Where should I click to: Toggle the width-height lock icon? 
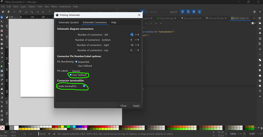coord(142,12)
